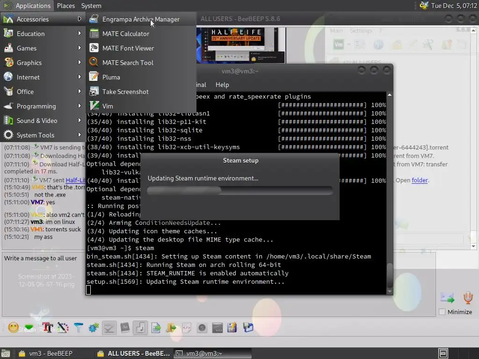Screen dimensions: 479x359
Task: Switch to ALL USERS - BeeBEEP taskbar window
Action: (x=133, y=353)
